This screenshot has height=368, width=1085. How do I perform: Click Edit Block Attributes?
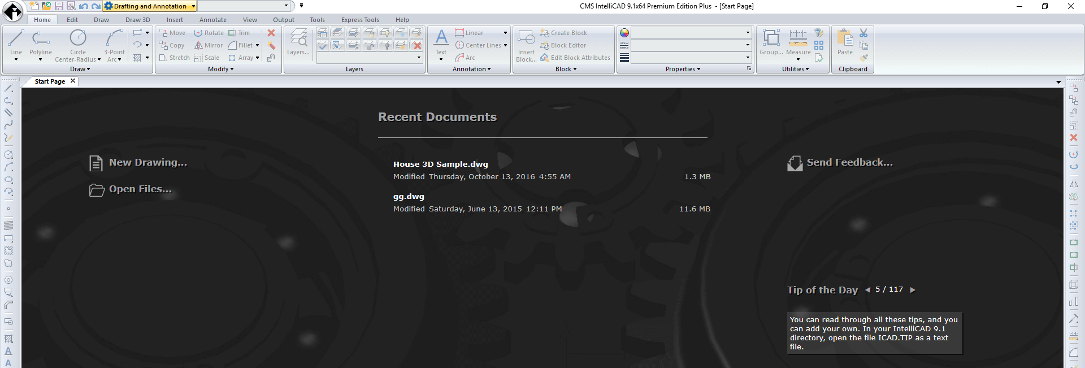(575, 58)
